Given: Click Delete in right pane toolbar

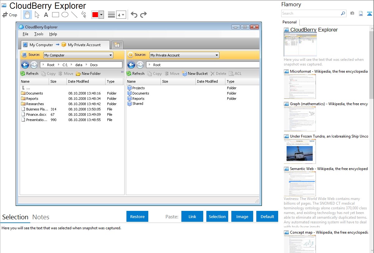Looking at the screenshot, I should point(218,73).
